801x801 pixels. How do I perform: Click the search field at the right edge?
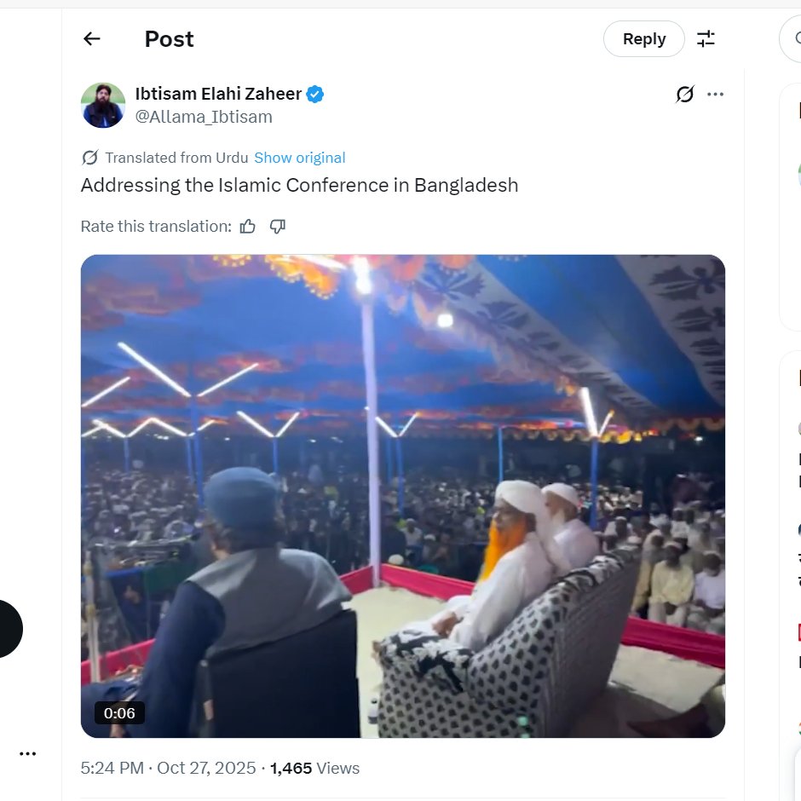point(792,38)
